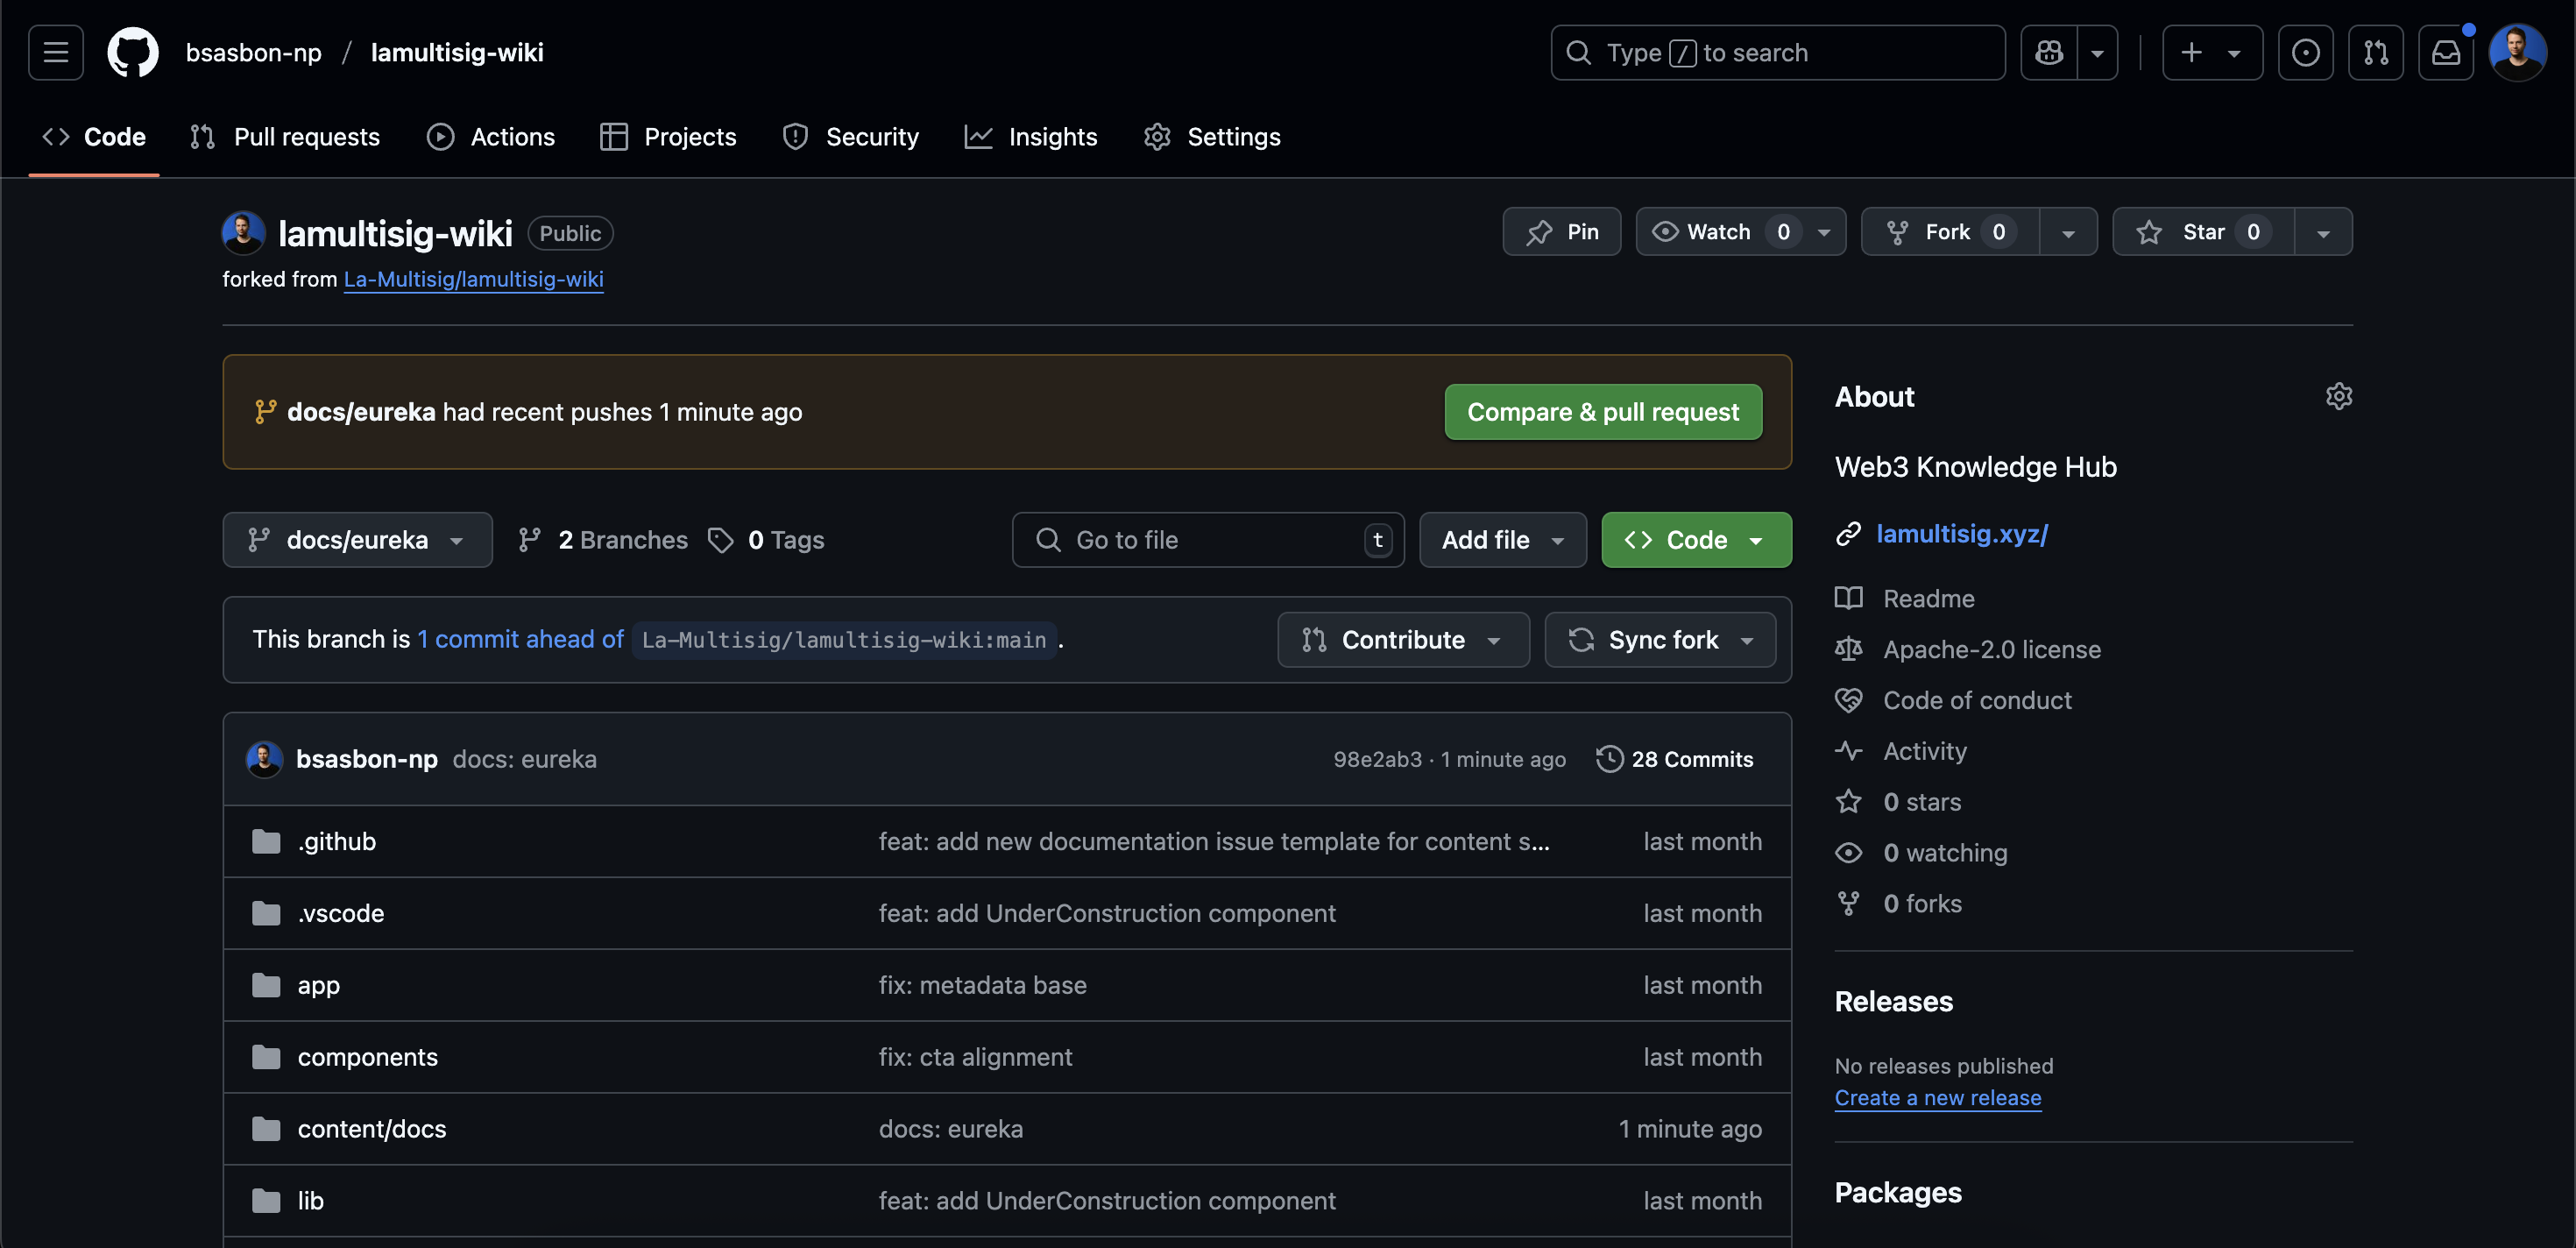The image size is (2576, 1248).
Task: Expand the Copilot dropdown arrow
Action: tap(2098, 53)
